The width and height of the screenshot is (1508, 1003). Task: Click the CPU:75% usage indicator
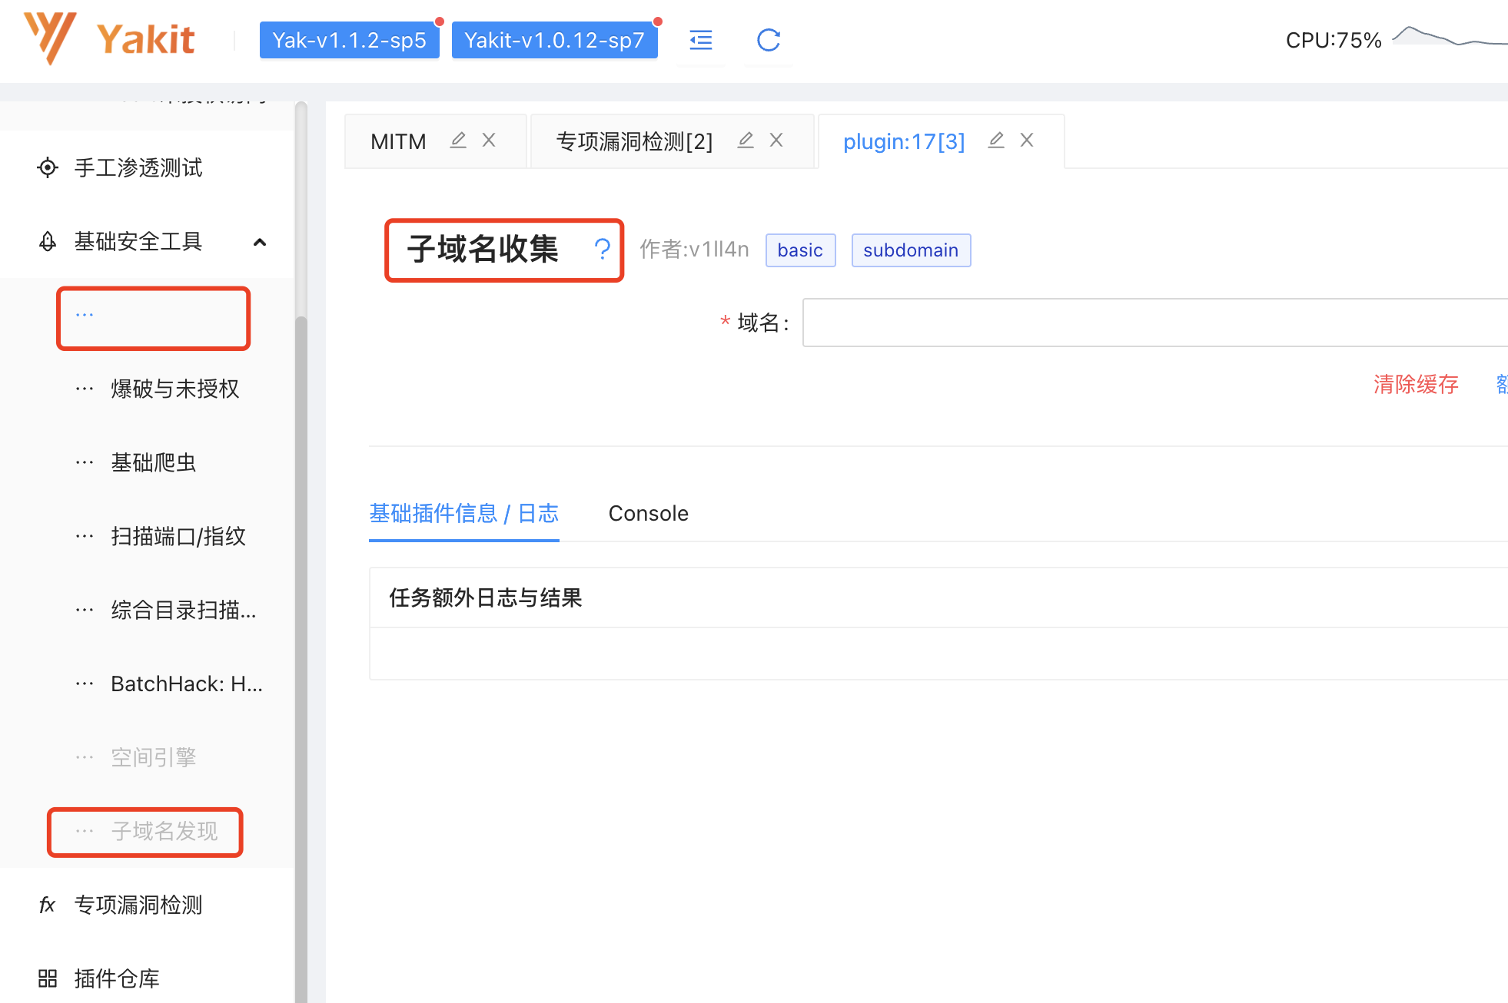pos(1334,40)
